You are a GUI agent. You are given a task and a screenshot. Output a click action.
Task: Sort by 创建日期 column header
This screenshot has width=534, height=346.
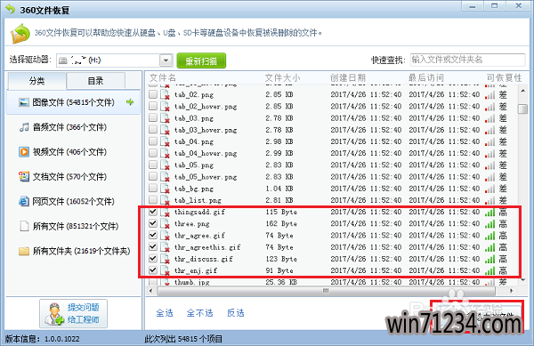(x=348, y=78)
